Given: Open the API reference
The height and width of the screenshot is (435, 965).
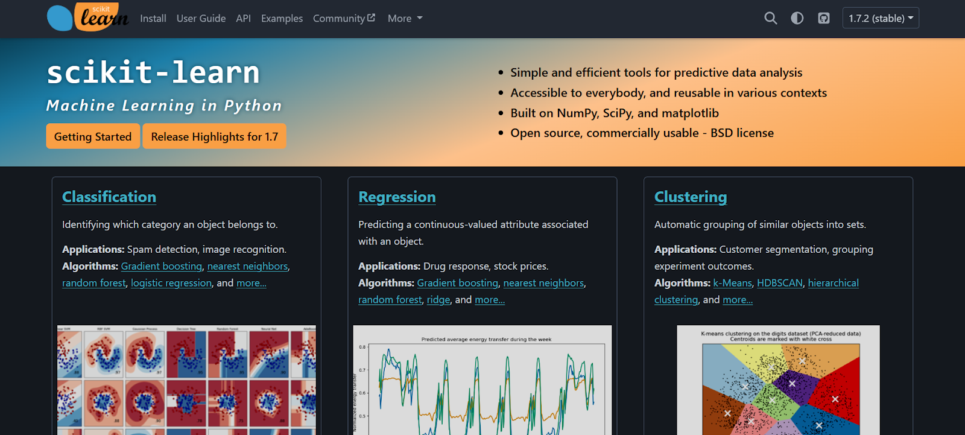Looking at the screenshot, I should point(243,18).
